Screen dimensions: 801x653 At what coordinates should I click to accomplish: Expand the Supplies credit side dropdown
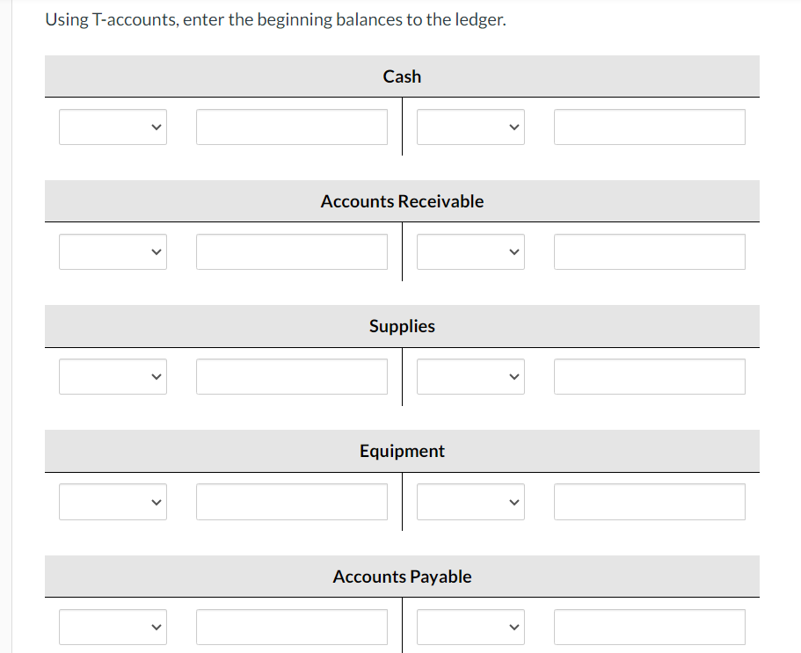470,376
